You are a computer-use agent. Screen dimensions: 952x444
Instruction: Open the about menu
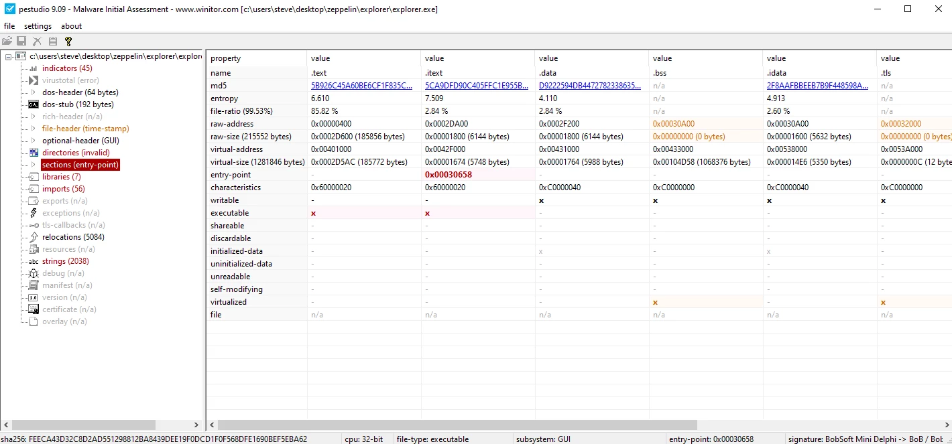71,26
